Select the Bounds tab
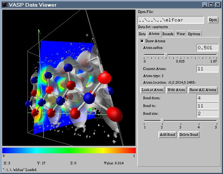The width and height of the screenshot is (223, 174). pyautogui.click(x=168, y=34)
